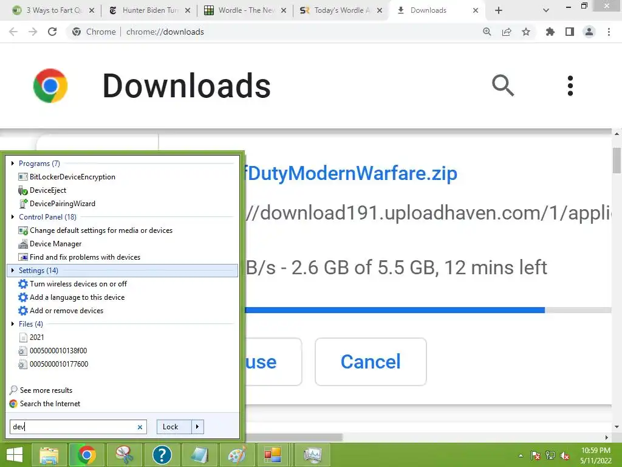Toggle Chrome side panel
This screenshot has height=467, width=622.
point(570,32)
